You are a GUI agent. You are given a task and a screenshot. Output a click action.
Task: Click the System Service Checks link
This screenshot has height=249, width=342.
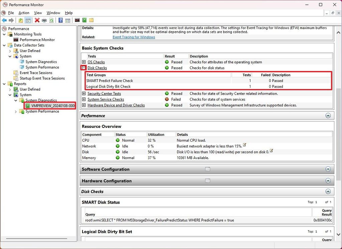click(106, 99)
